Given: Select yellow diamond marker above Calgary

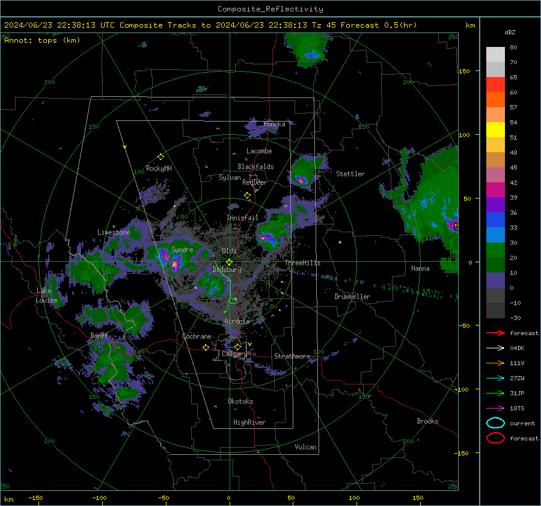Looking at the screenshot, I should click(237, 347).
